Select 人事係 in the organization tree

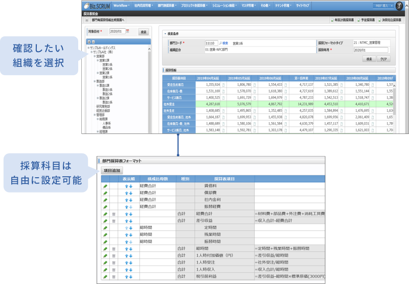[107, 123]
